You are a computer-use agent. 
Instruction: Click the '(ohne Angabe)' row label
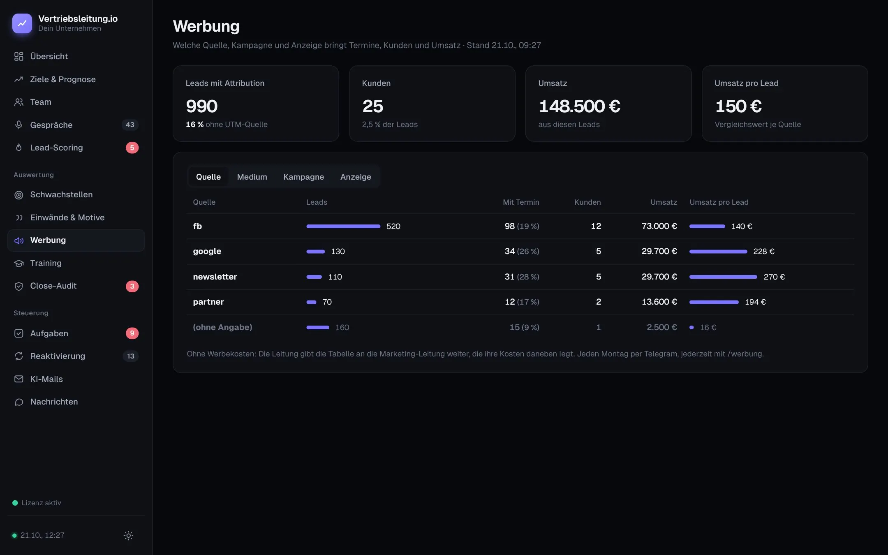click(222, 327)
